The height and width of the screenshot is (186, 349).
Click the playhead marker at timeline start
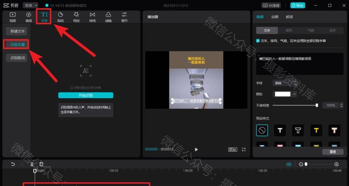point(35,171)
